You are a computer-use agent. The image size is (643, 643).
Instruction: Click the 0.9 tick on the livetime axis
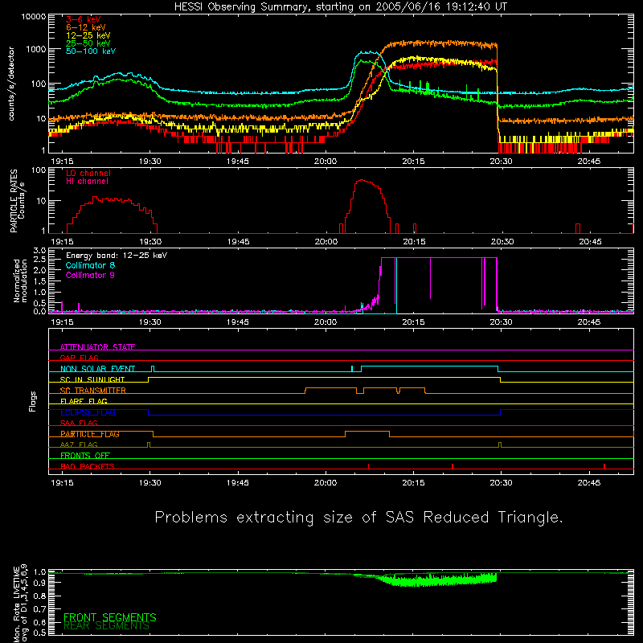pos(39,583)
